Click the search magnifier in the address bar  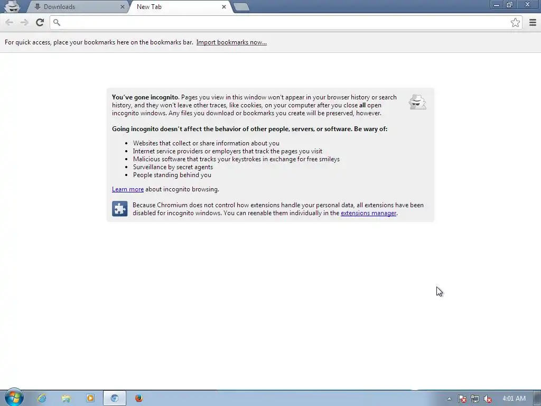[57, 22]
